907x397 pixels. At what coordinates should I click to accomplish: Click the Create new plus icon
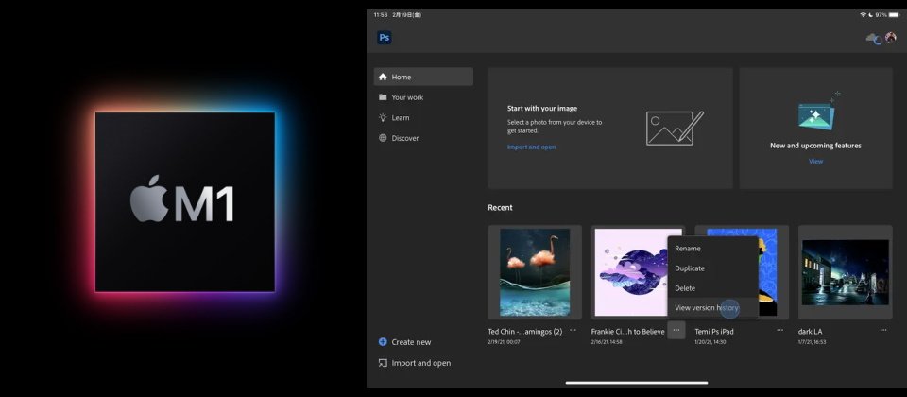[383, 341]
